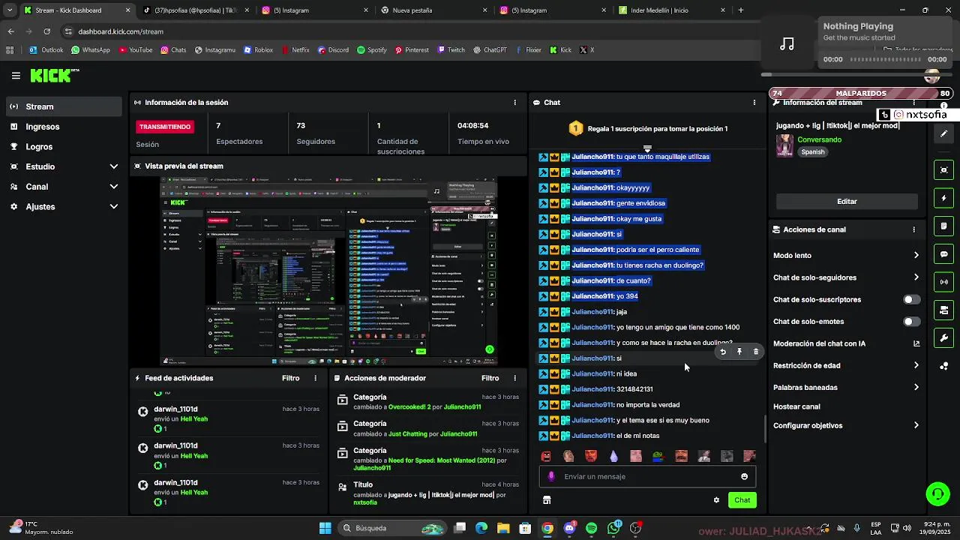Screen dimensions: 960x540
Task: Reply to hovered chat message
Action: pos(723,352)
